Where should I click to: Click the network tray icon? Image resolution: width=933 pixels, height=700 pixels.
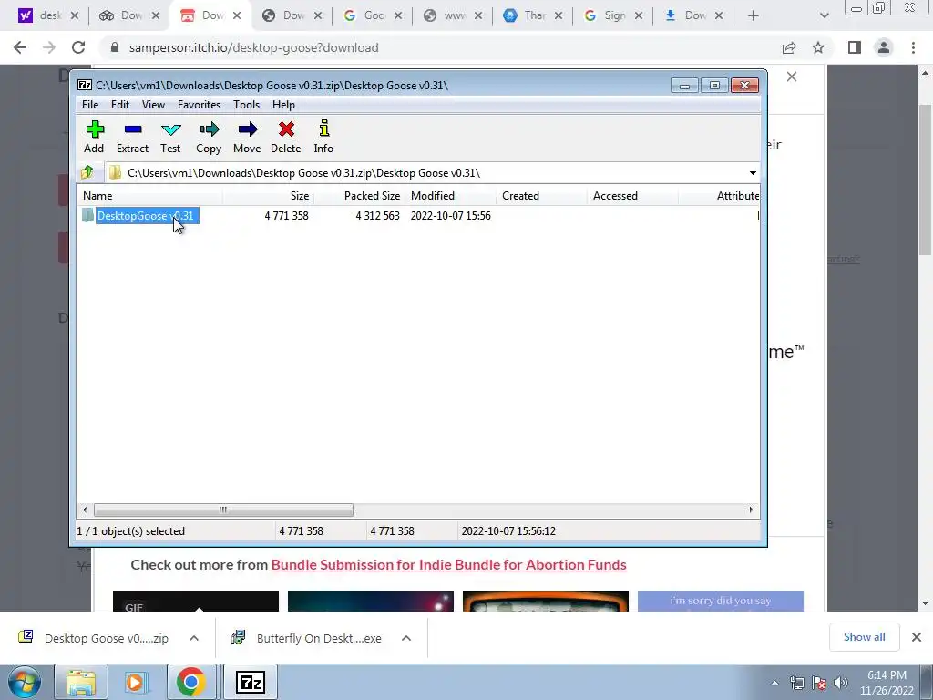pos(796,684)
